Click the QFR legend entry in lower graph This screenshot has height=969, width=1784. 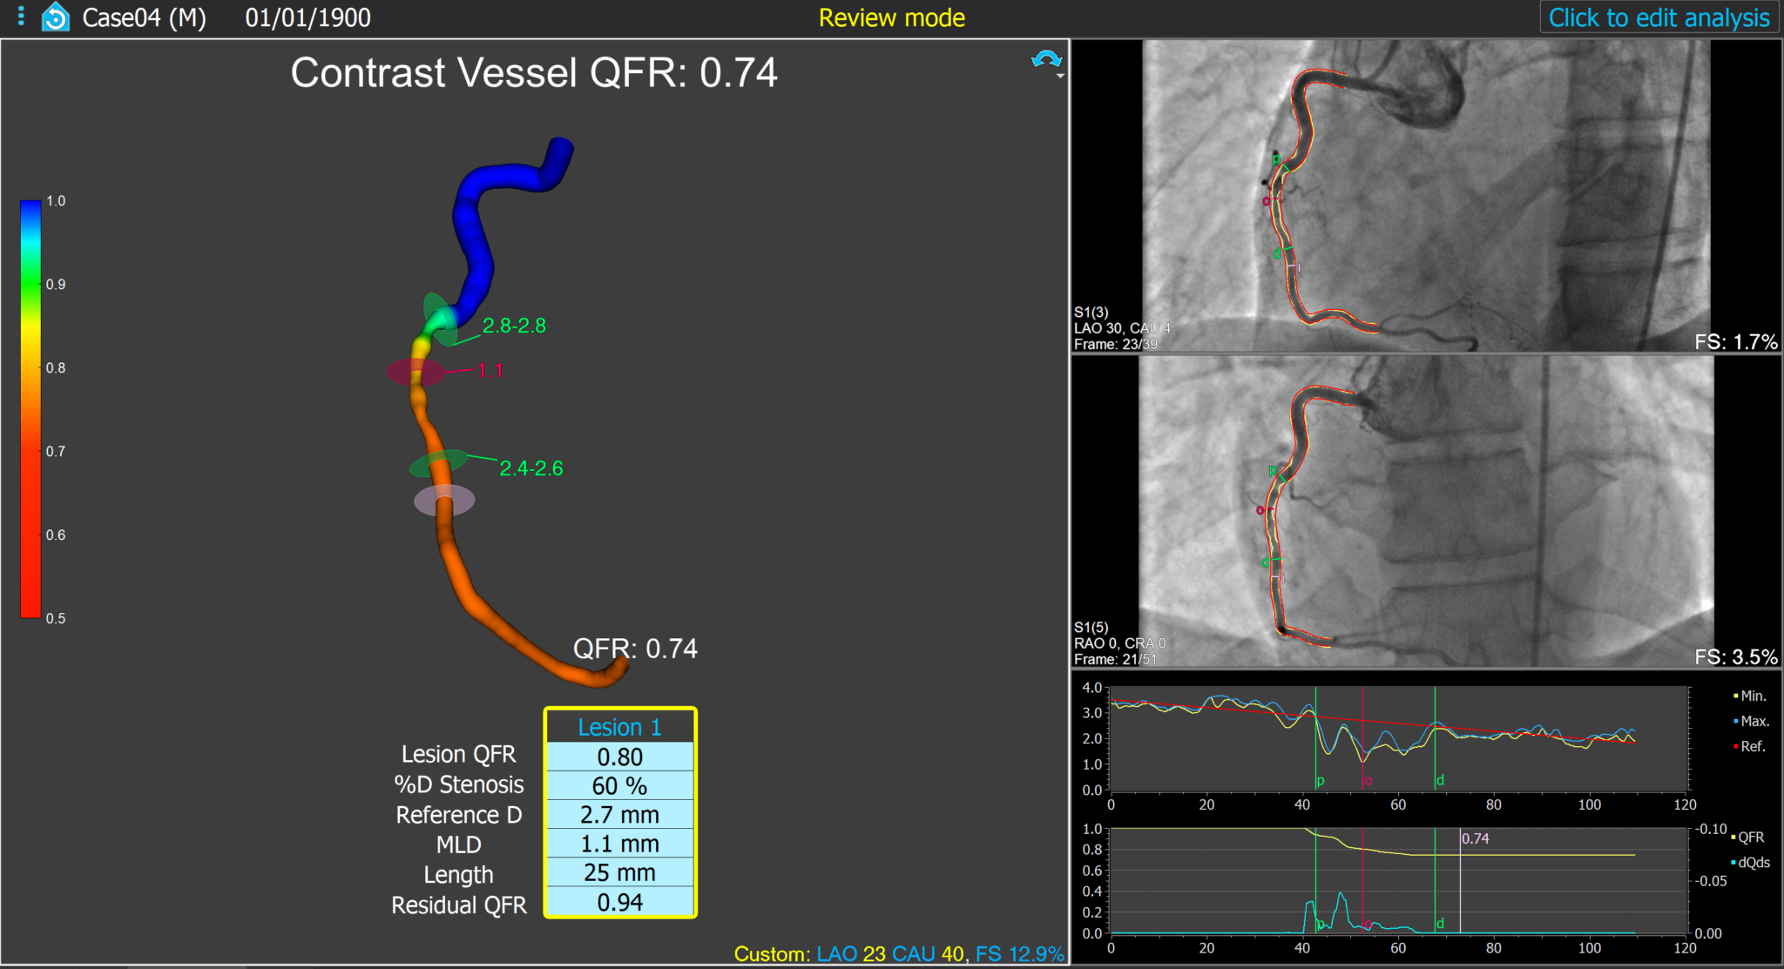coord(1748,837)
